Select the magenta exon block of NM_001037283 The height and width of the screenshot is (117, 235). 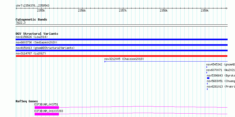[x=47, y=114]
